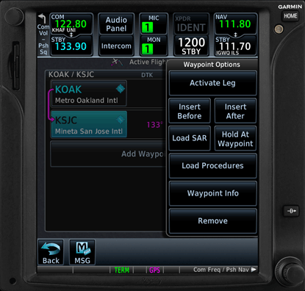
Task: Tap the COM frequency swap arrows
Action: 71,35
